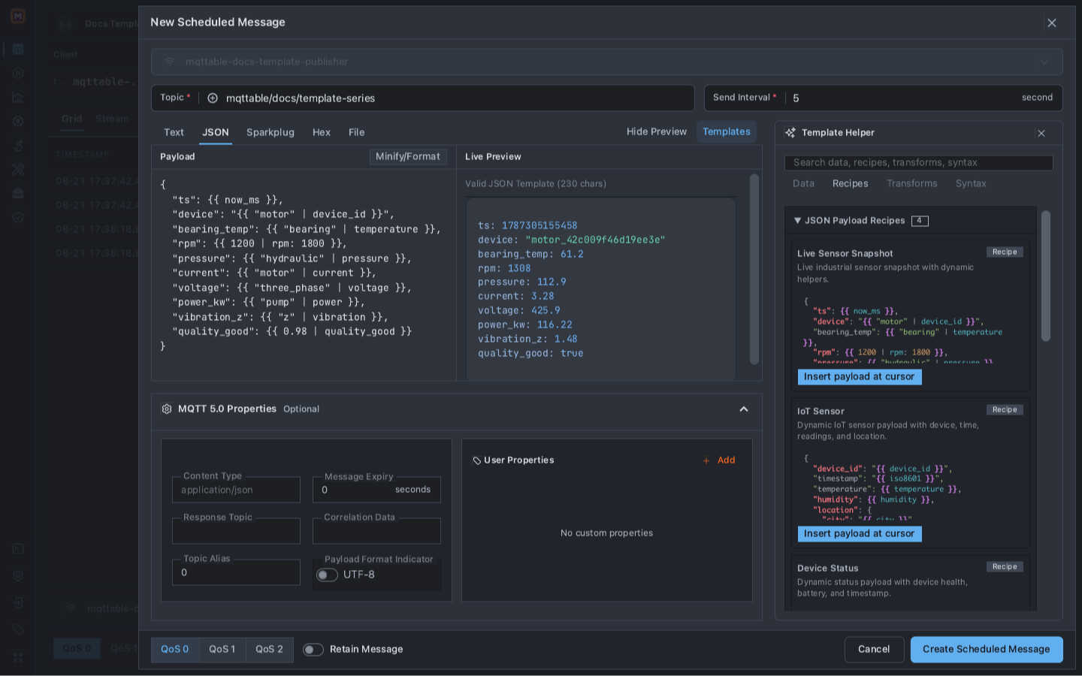This screenshot has width=1082, height=676.
Task: Open the Syntax tab in Template Helper
Action: click(971, 184)
